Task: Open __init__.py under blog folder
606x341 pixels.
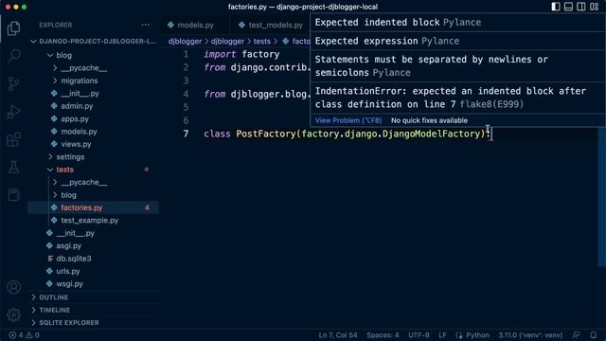Action: [80, 94]
